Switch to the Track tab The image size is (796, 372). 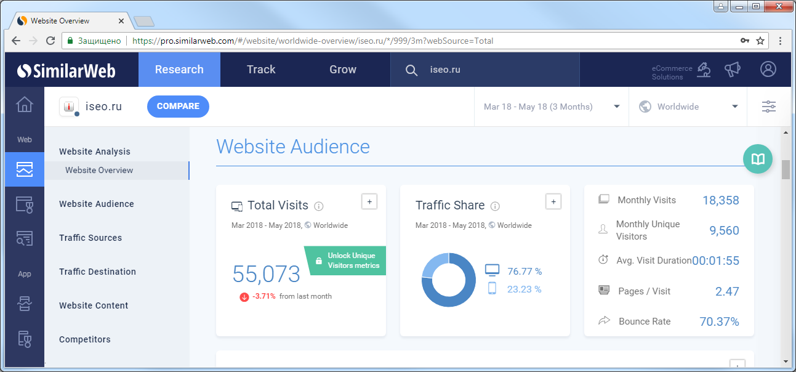(261, 70)
